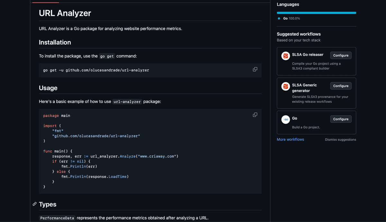Screen dimensions: 386x222
Task: Configure the Go build workflow
Action: (341, 119)
